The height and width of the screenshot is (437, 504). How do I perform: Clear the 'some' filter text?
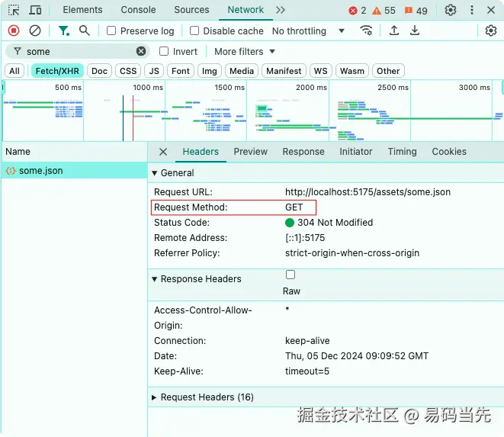141,51
